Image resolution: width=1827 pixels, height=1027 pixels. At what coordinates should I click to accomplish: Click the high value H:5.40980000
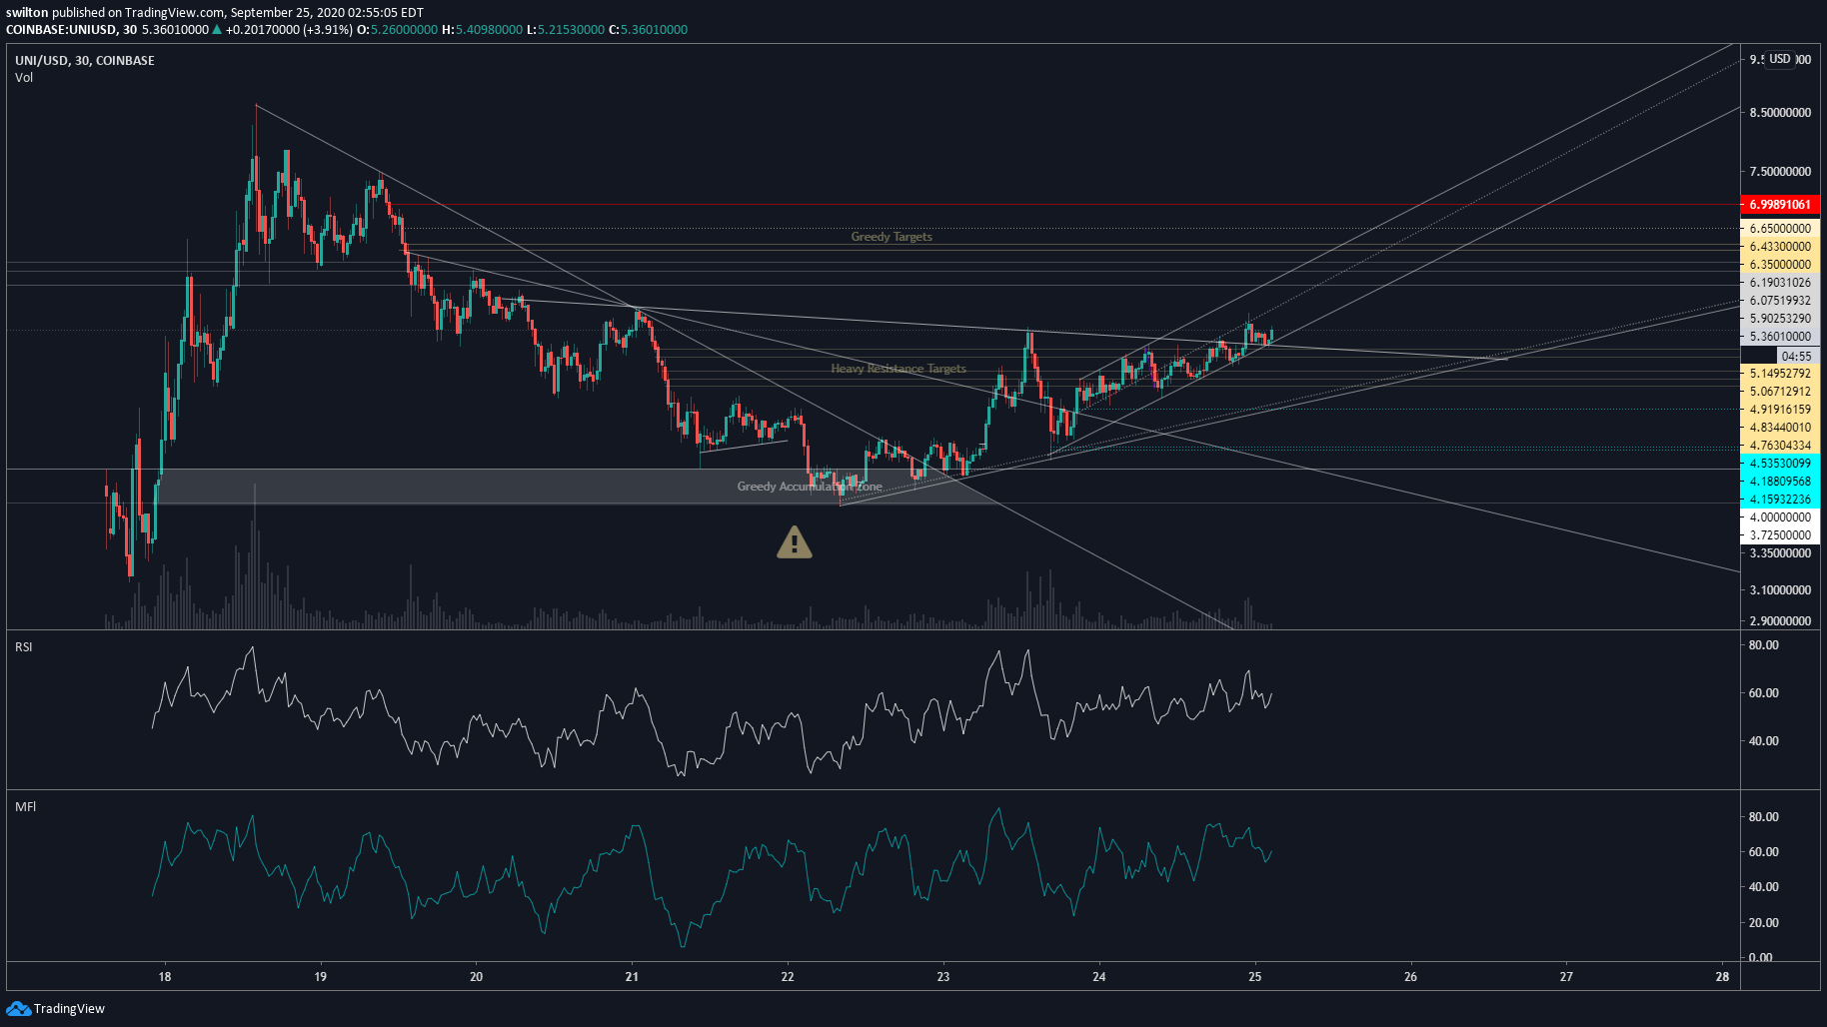point(482,30)
